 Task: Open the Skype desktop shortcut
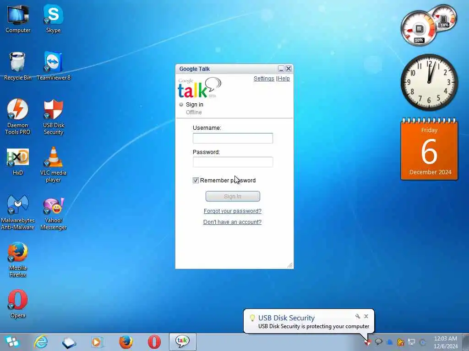[x=53, y=18]
